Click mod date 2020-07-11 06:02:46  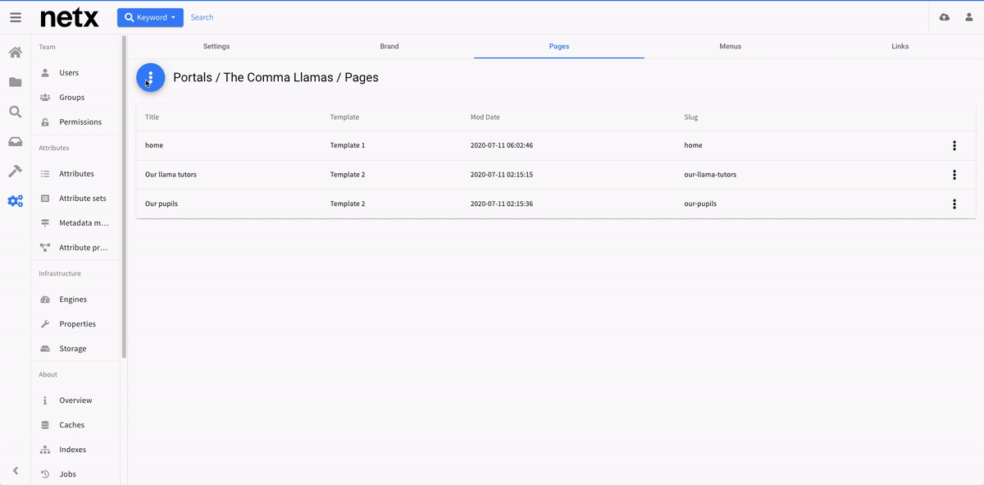[502, 145]
